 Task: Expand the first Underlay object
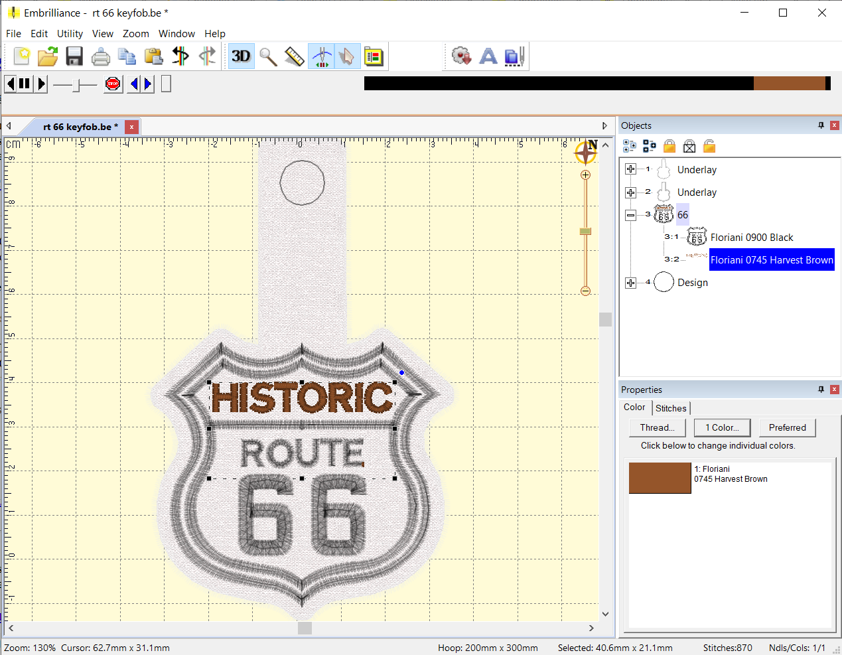[630, 169]
